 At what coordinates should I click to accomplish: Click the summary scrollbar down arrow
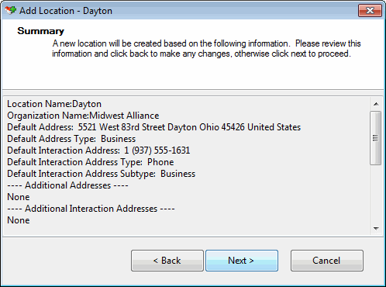[376, 229]
